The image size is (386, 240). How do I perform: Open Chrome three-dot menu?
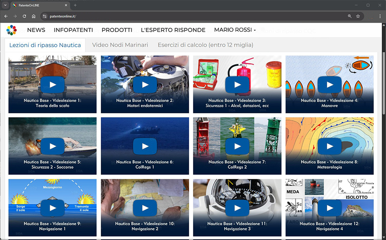[x=380, y=16]
